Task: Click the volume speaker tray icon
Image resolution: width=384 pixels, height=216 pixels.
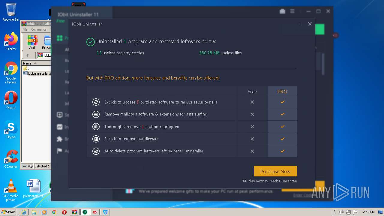Action: tap(341, 212)
